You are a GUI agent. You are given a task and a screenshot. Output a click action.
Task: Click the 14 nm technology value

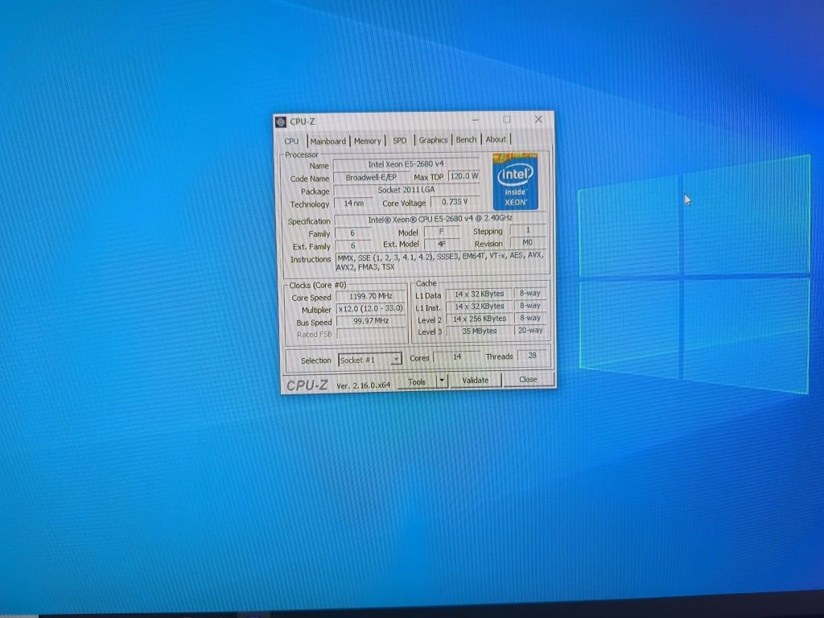tap(354, 203)
